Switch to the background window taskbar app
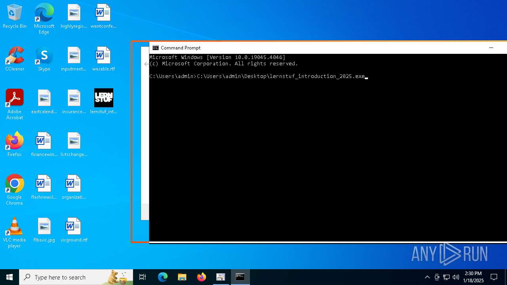507x285 pixels. [221, 277]
